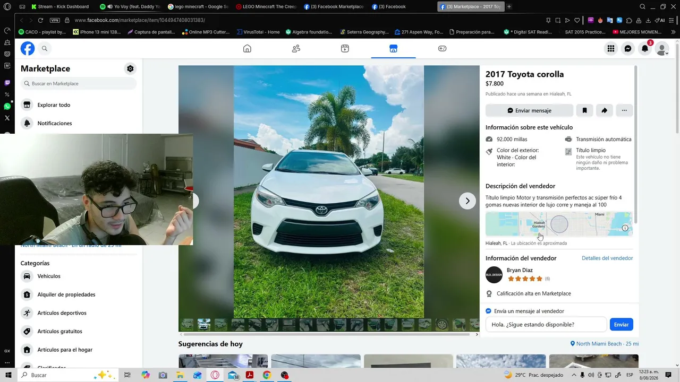Open the VirusTotal - Home bookmark

click(x=258, y=32)
